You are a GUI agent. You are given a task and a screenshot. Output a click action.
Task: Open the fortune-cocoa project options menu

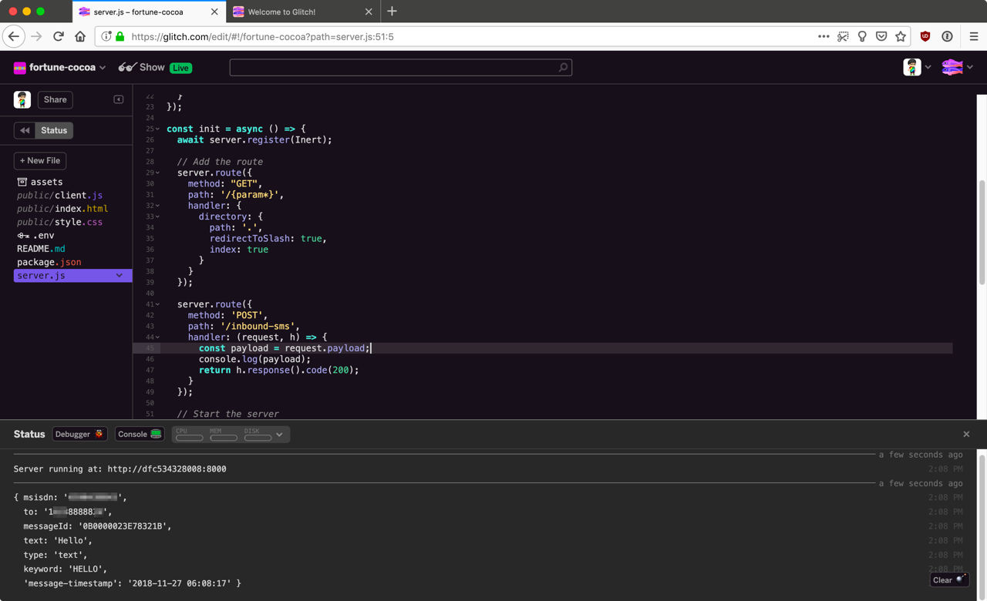click(x=59, y=68)
